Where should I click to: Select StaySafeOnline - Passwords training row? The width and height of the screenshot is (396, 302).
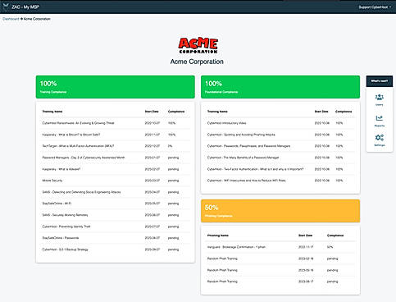[116, 238]
